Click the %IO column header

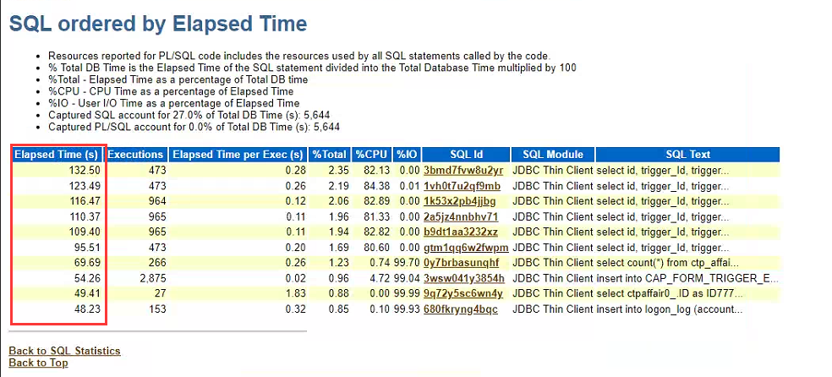pos(407,155)
